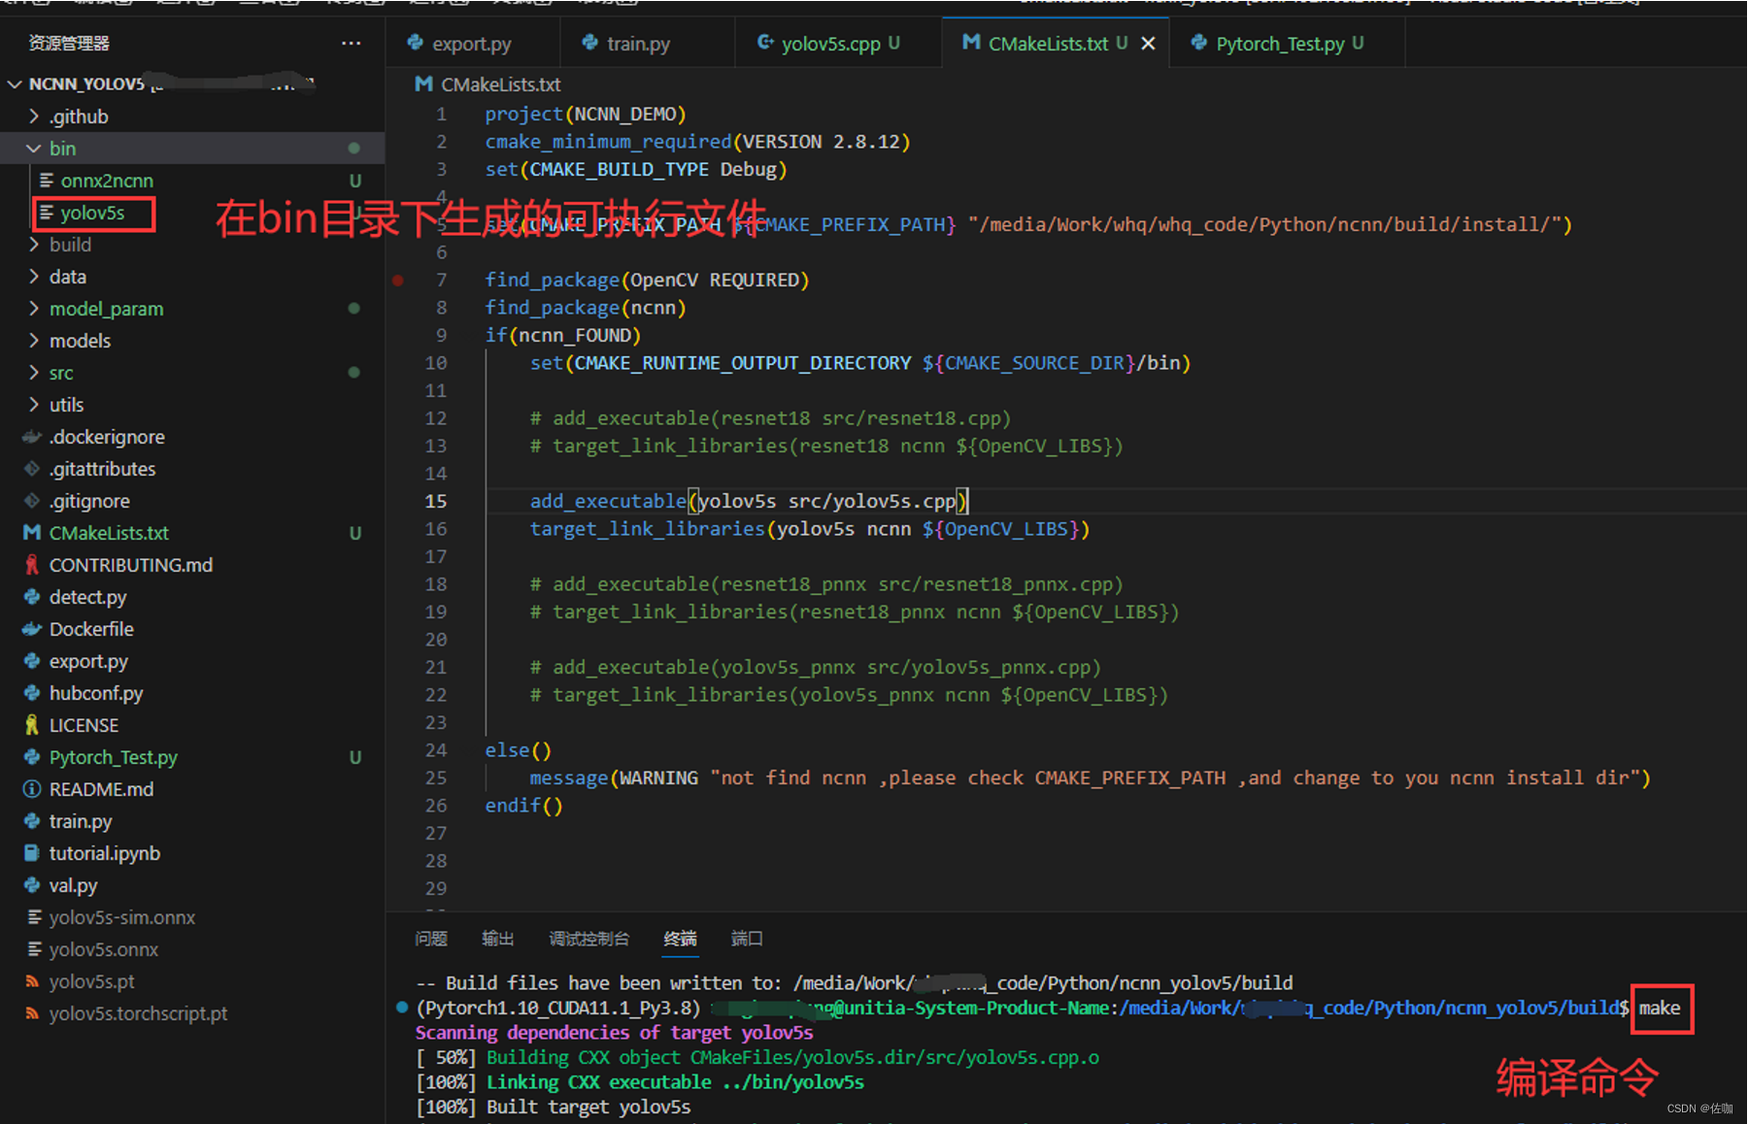Click the find_package(OpenCV REQUIRED) line

pos(647,281)
